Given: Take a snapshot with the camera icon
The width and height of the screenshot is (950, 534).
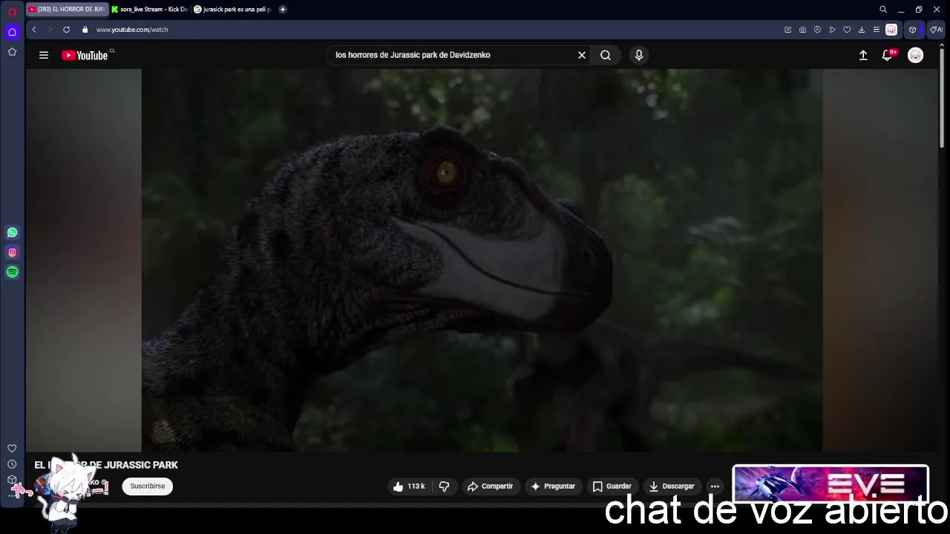Looking at the screenshot, I should (802, 30).
